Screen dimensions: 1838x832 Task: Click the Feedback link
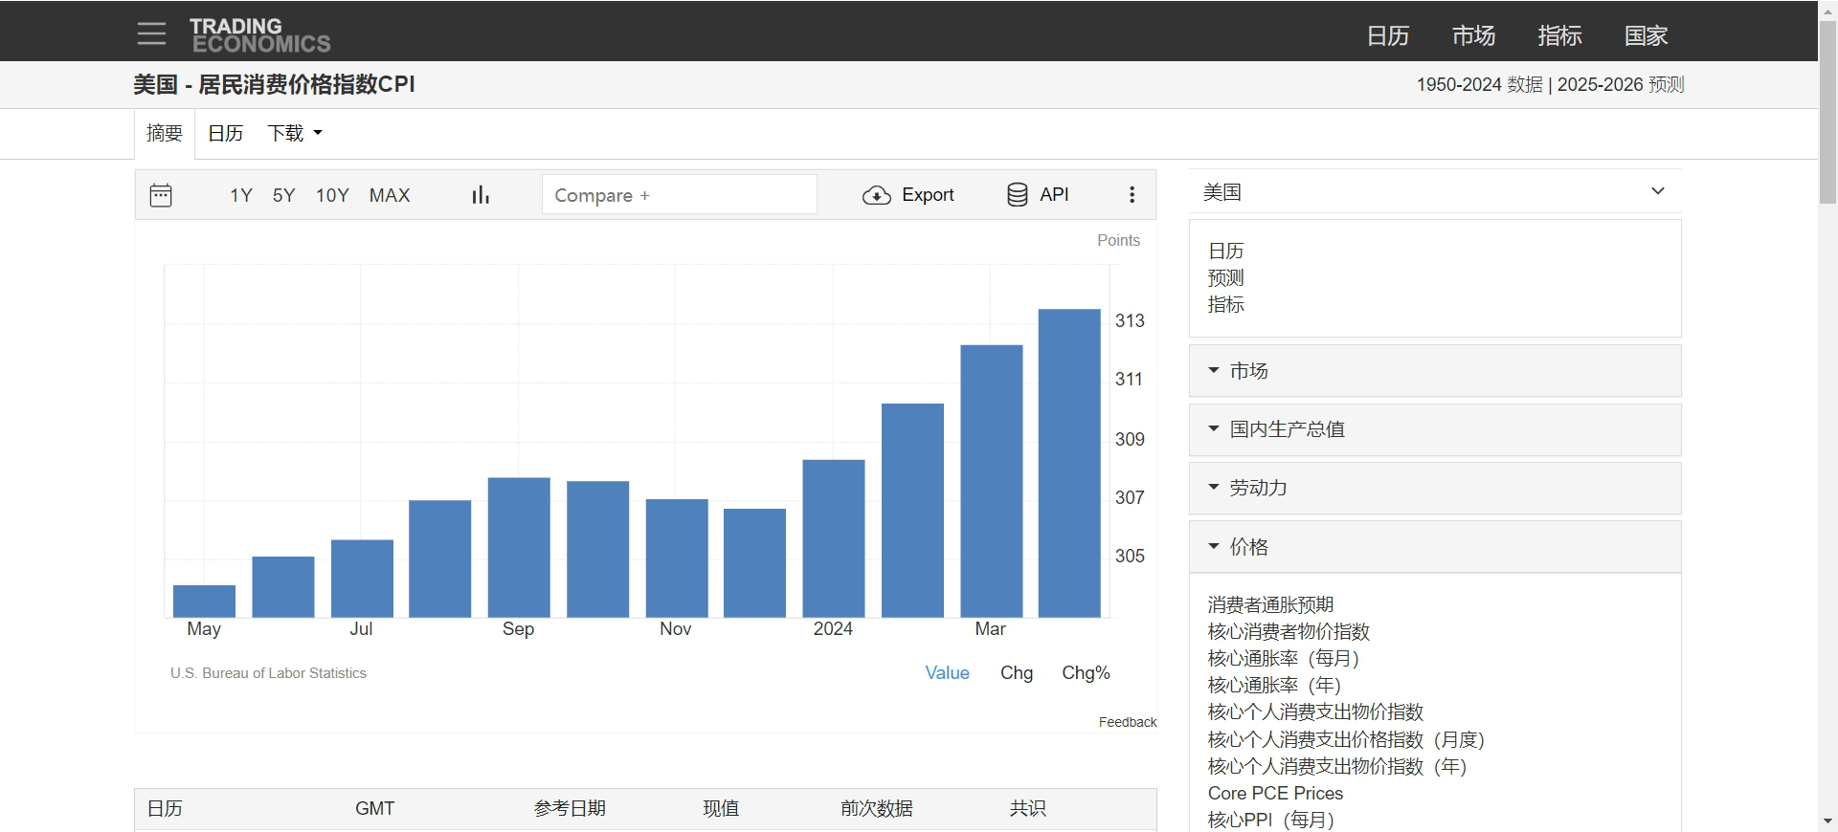coord(1128,722)
